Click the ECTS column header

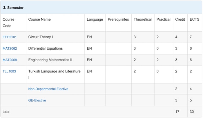click(195, 19)
